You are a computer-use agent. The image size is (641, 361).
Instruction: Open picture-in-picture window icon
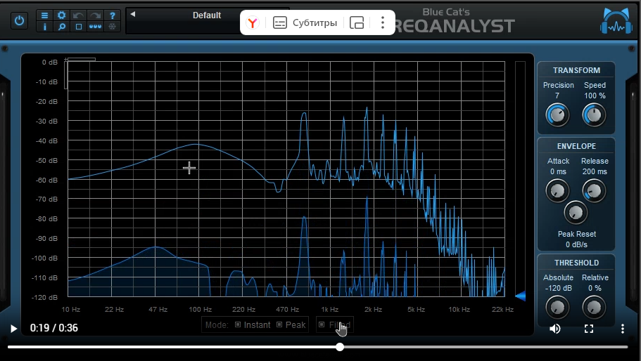tap(357, 23)
